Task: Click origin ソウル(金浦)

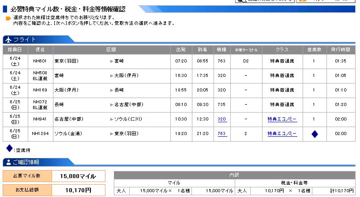Action: pos(68,133)
